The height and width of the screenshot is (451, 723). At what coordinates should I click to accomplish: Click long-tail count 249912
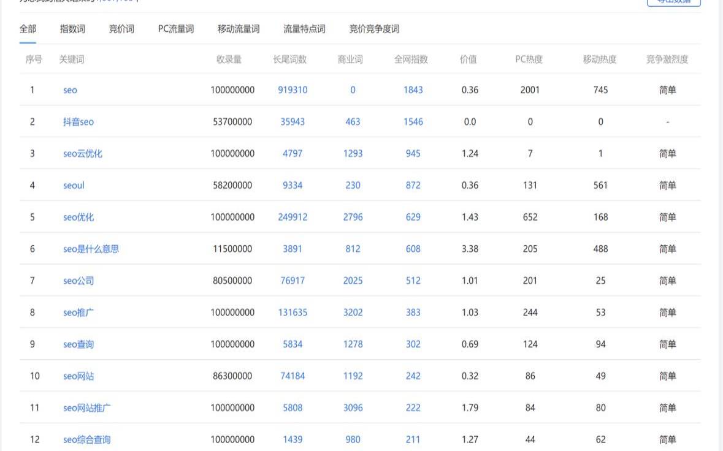click(x=293, y=218)
